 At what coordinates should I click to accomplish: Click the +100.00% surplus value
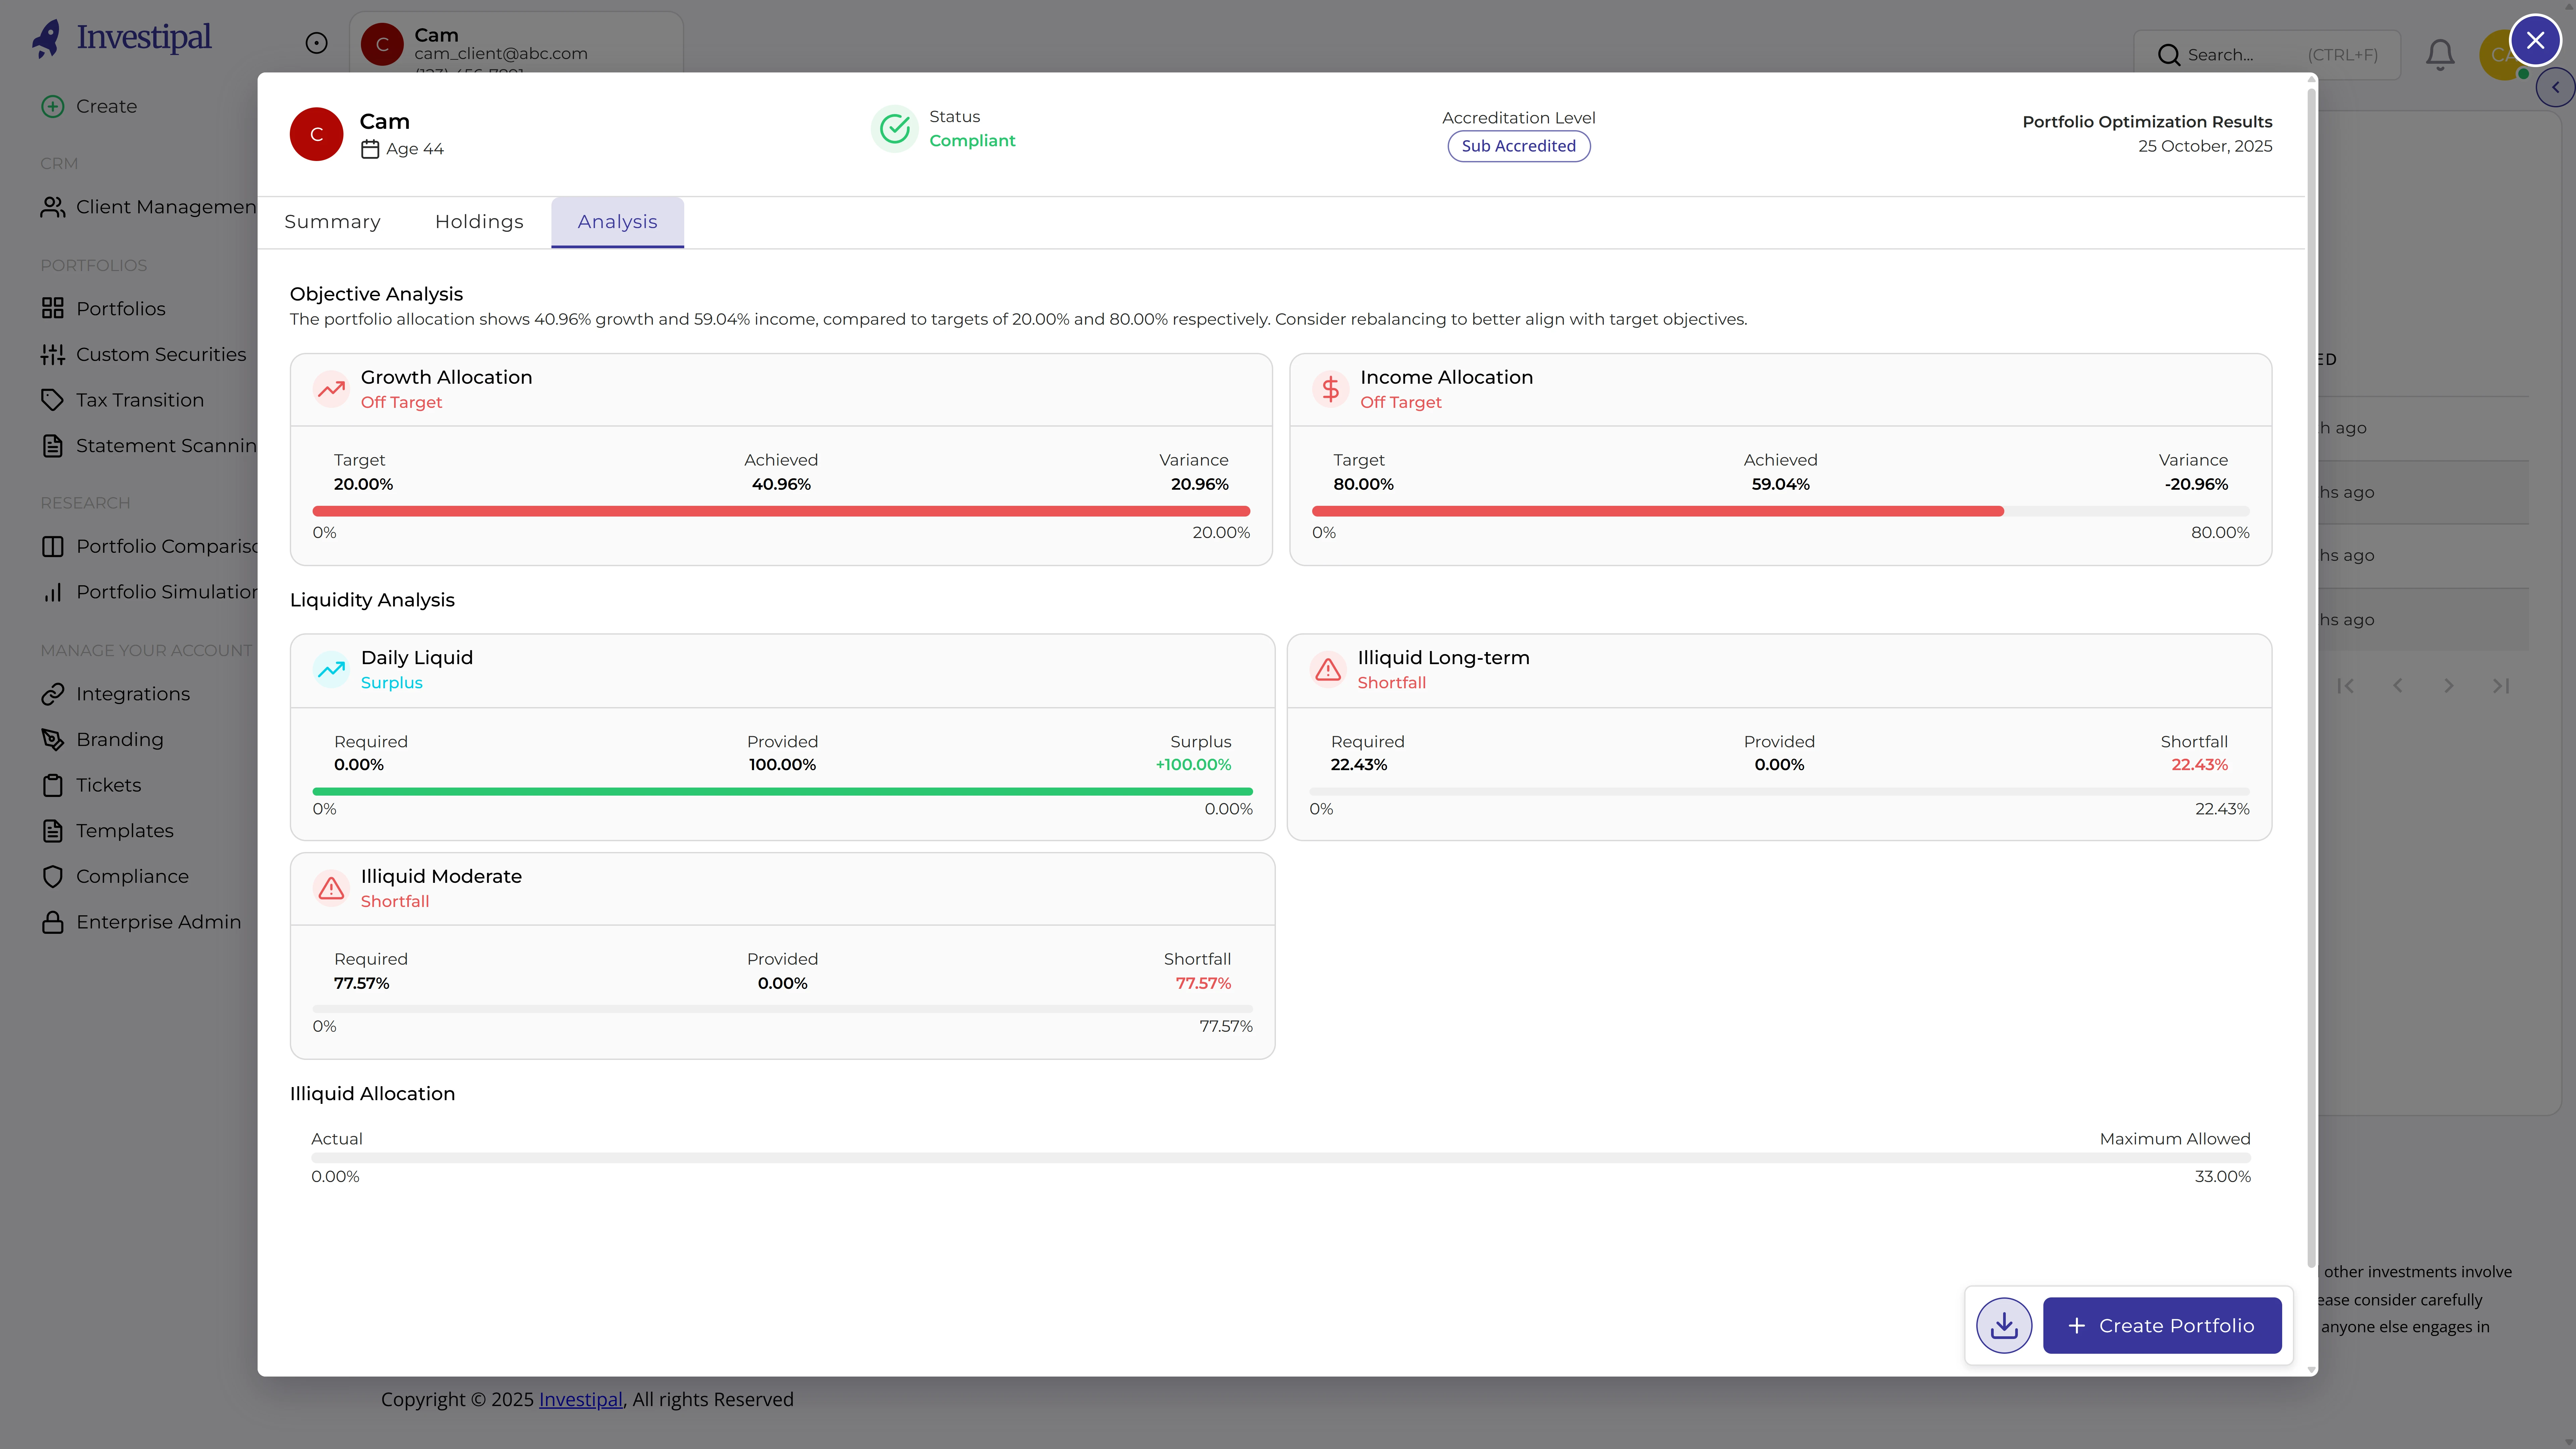coord(1193,765)
